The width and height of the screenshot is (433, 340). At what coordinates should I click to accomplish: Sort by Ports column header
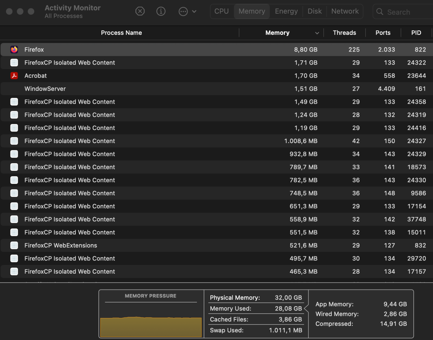(x=383, y=33)
